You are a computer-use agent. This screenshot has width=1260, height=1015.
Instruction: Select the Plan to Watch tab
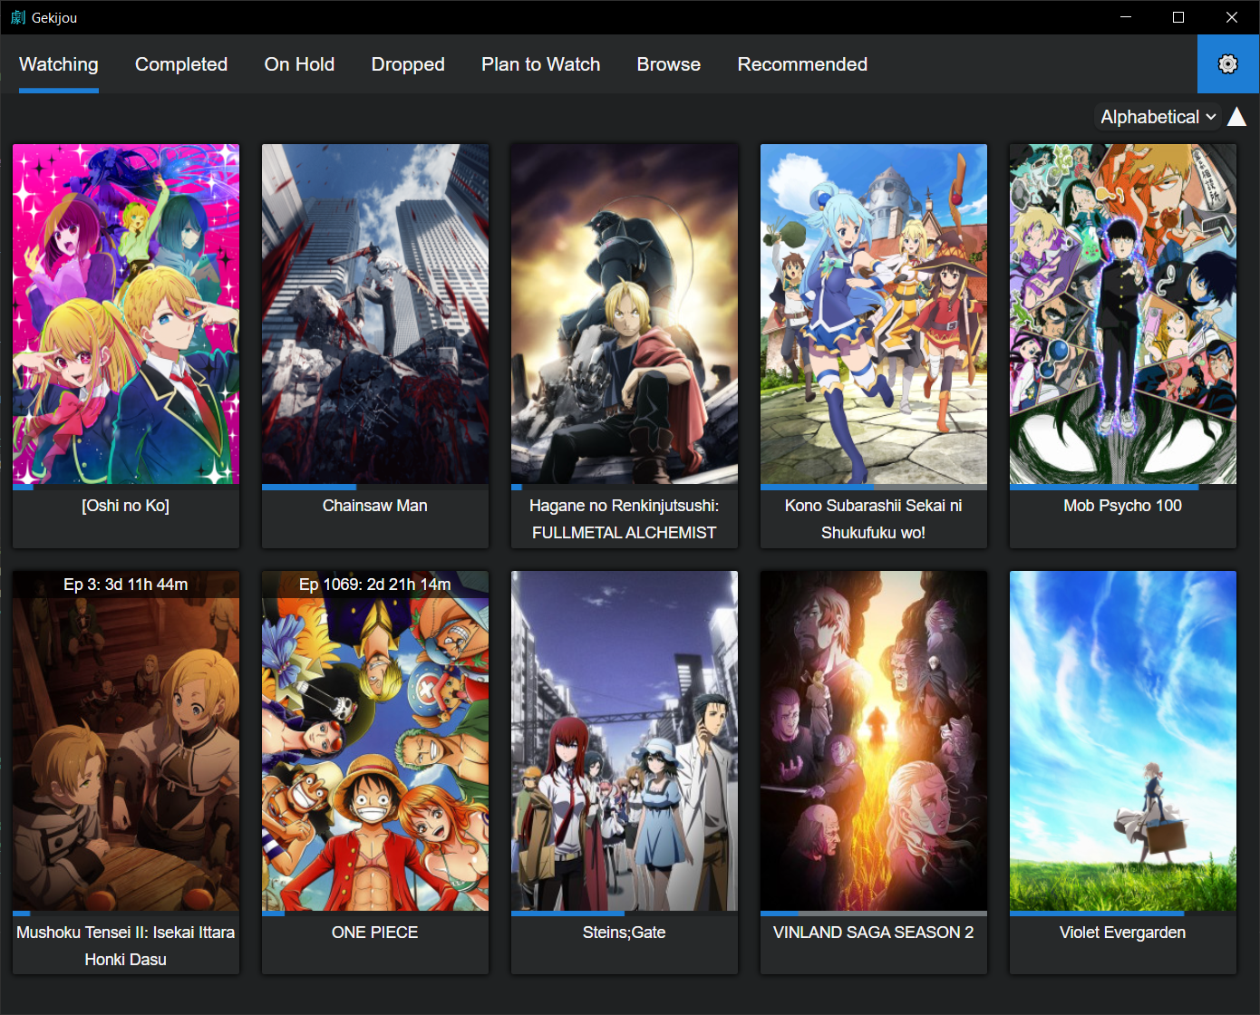pos(541,64)
